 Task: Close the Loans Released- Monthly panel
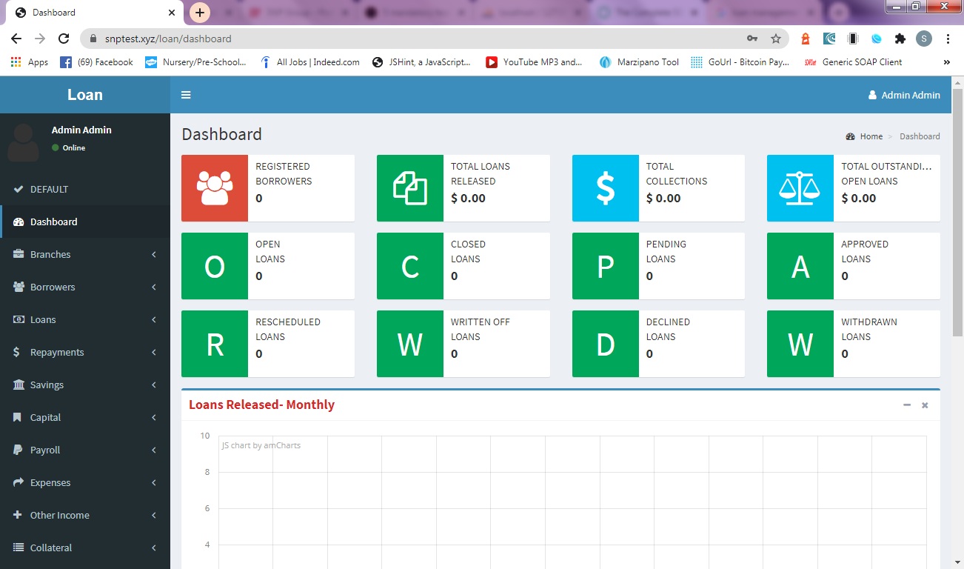[x=925, y=405]
